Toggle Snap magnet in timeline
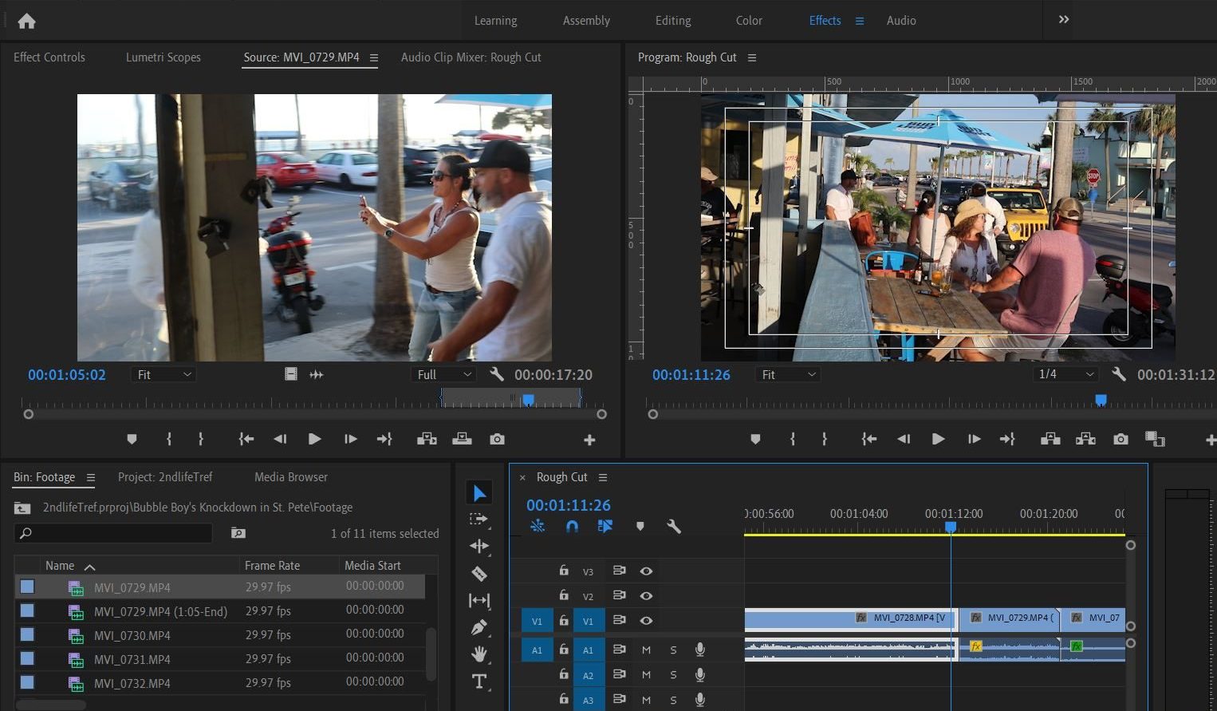The width and height of the screenshot is (1217, 711). tap(572, 527)
